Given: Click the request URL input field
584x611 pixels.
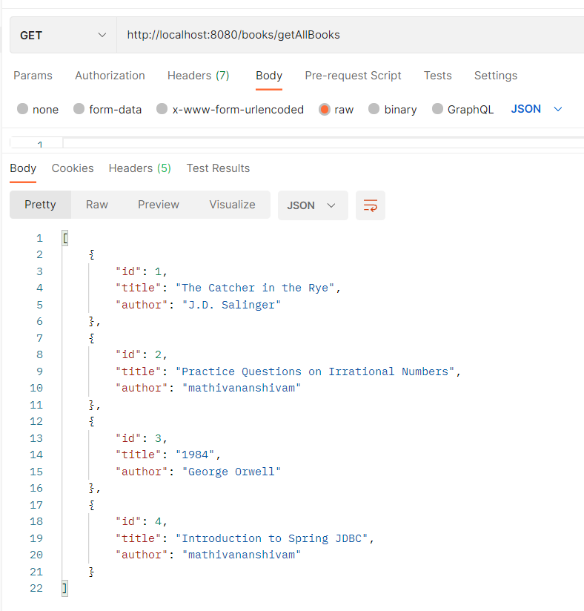Looking at the screenshot, I should click(348, 35).
